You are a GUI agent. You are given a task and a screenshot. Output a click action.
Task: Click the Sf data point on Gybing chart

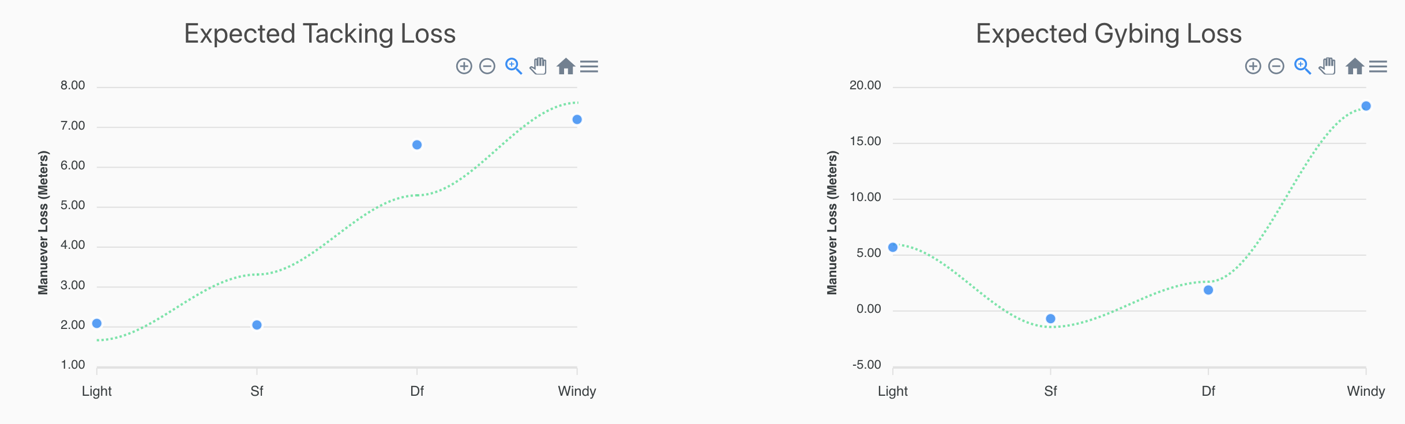click(1051, 319)
